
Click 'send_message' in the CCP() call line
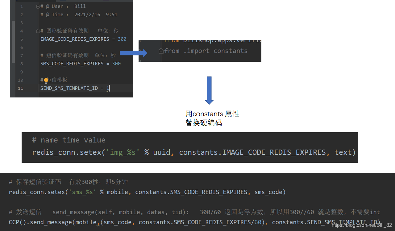(51, 222)
